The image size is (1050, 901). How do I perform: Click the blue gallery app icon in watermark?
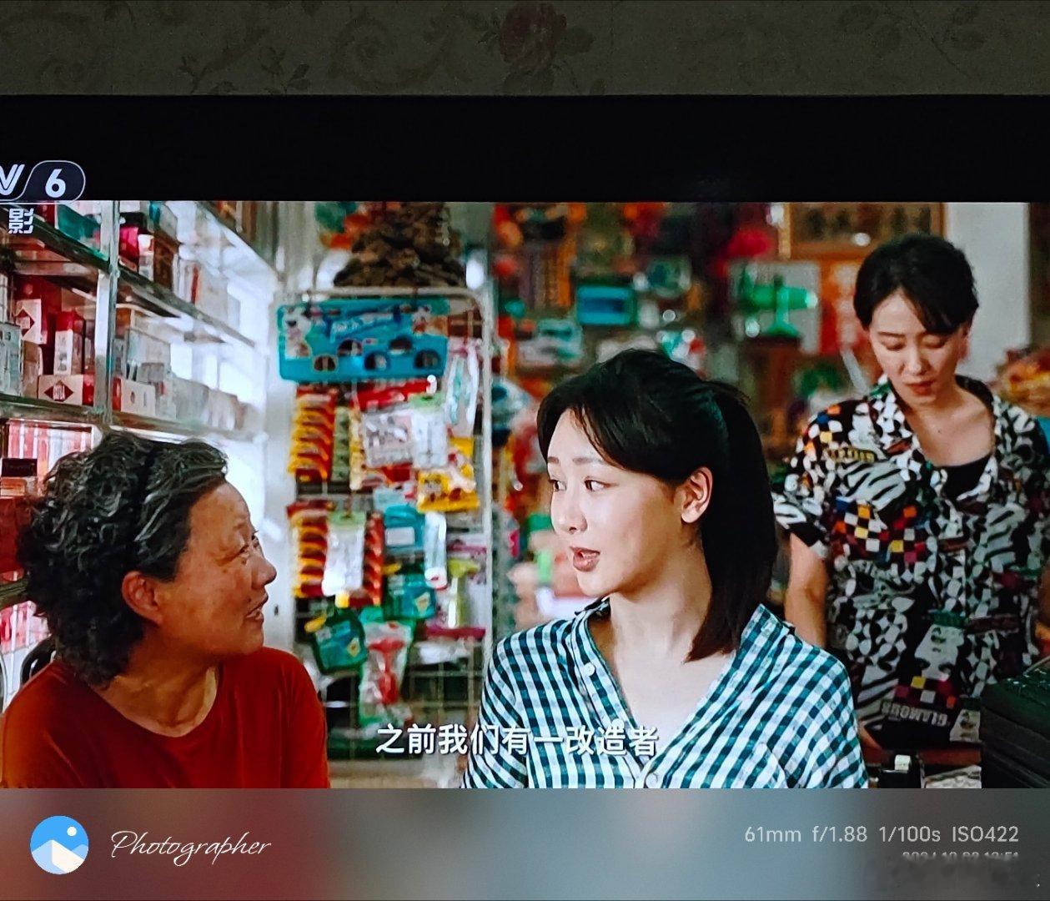[59, 844]
